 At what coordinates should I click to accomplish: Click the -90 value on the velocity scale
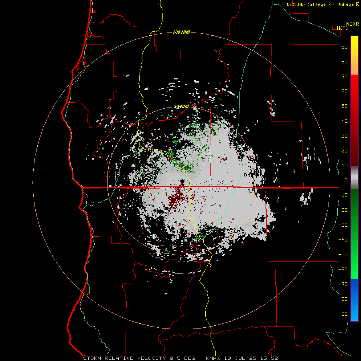coord(343,314)
